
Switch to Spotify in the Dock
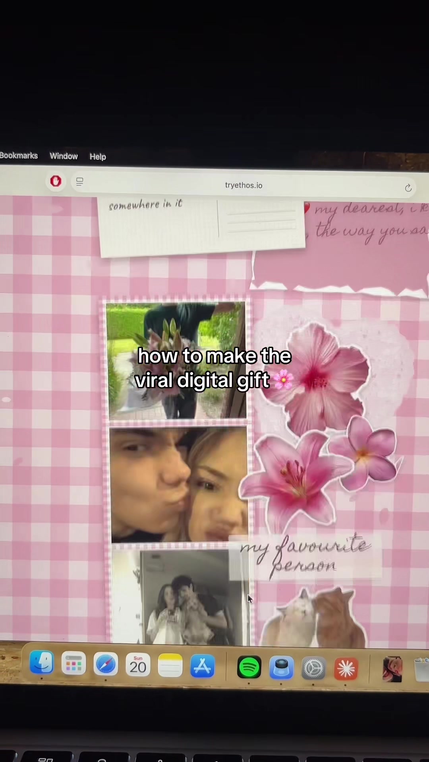(x=249, y=667)
